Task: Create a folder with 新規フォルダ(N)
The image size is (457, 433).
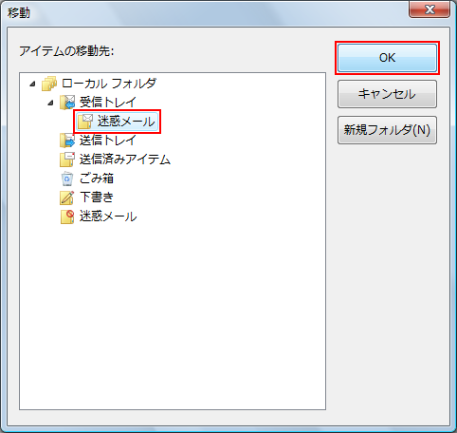Action: click(x=387, y=130)
